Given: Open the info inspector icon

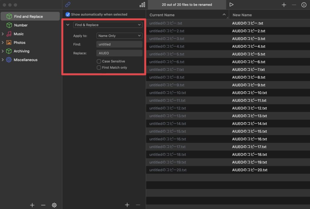Looking at the screenshot, I should (x=304, y=5).
